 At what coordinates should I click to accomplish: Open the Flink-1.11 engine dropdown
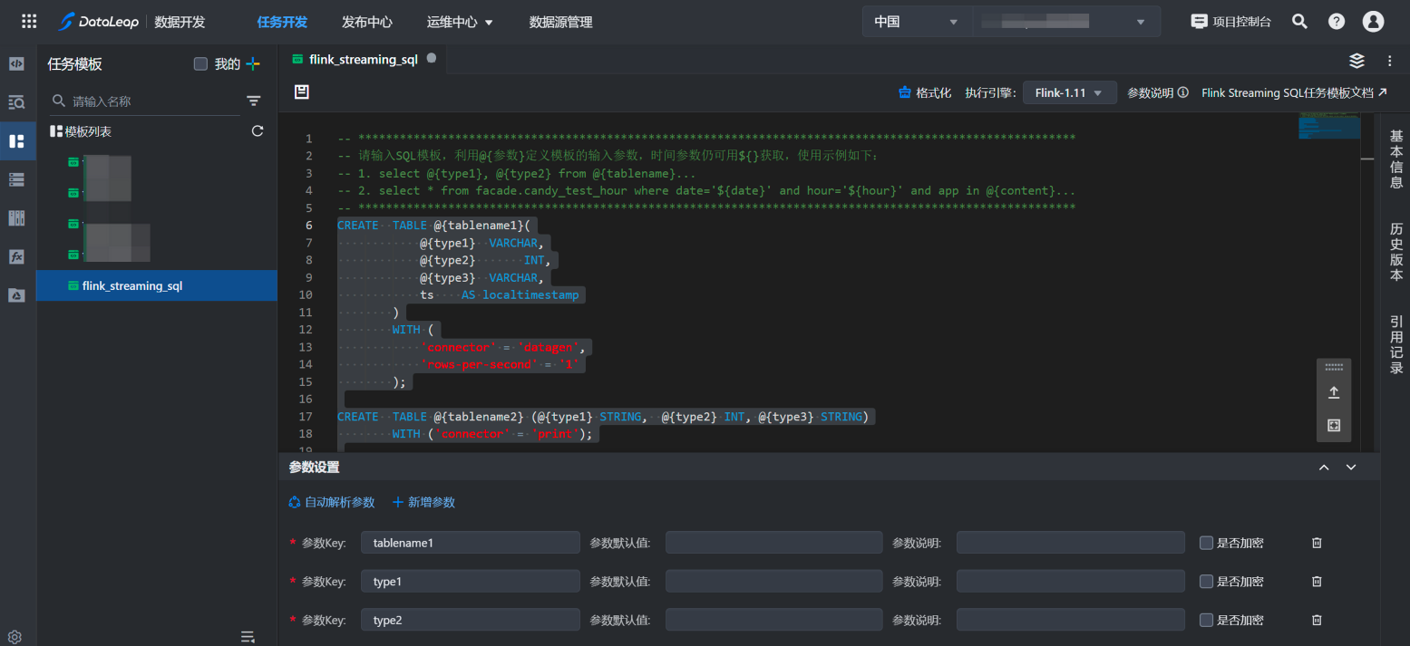pyautogui.click(x=1069, y=92)
